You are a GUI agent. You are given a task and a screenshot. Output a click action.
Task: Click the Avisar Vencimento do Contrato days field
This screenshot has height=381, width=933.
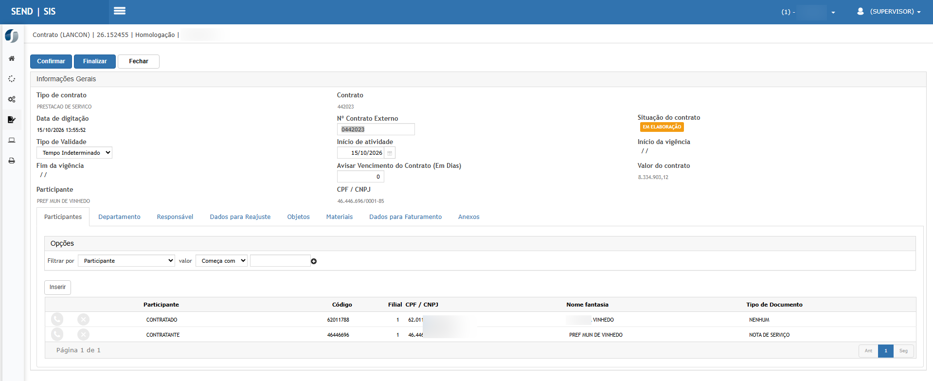point(360,177)
